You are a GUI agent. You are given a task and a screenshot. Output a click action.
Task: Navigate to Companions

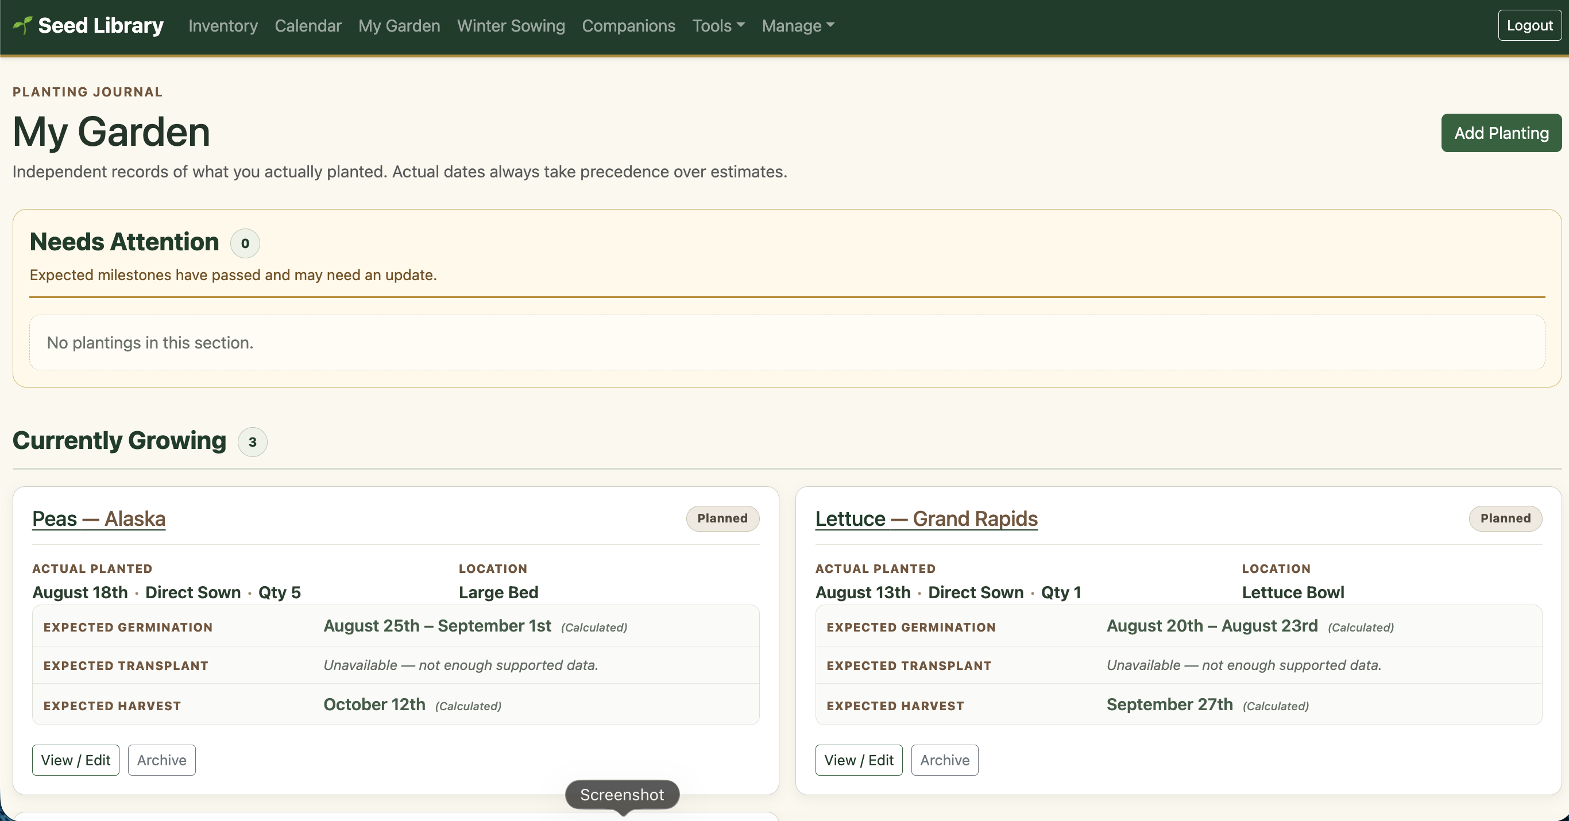[628, 26]
